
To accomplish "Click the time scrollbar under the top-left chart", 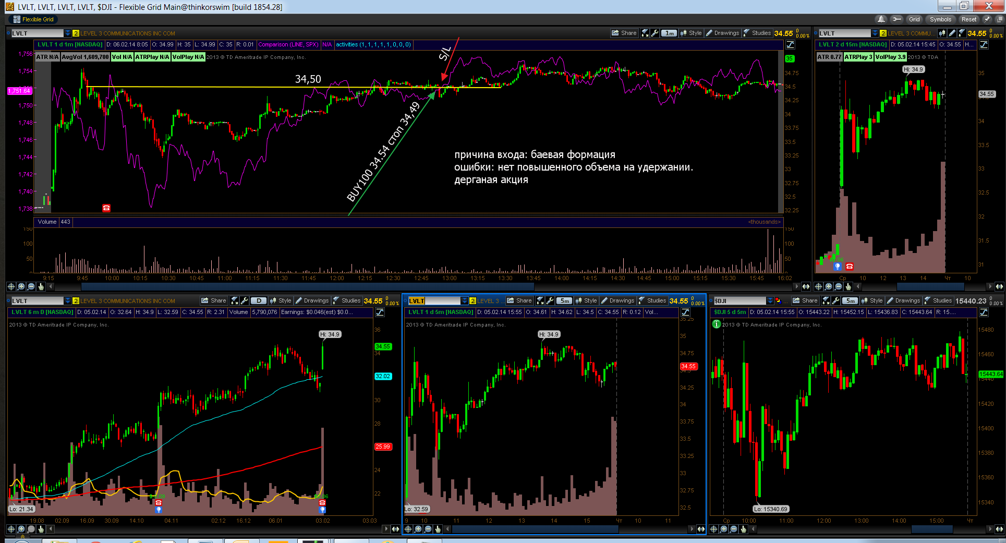I will 423,286.
